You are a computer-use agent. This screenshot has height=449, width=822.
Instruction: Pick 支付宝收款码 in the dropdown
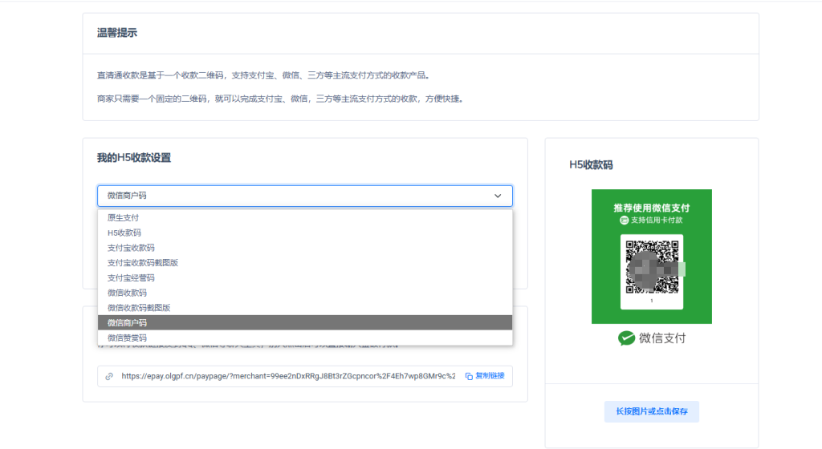304,248
